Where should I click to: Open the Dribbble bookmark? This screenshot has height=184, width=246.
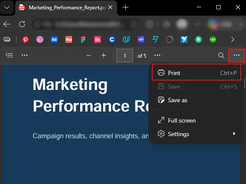click(x=40, y=39)
